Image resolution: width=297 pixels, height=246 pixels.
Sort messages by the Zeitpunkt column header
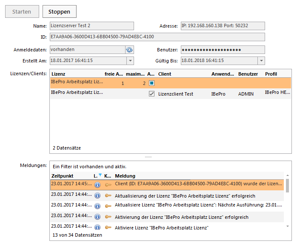pyautogui.click(x=62, y=176)
